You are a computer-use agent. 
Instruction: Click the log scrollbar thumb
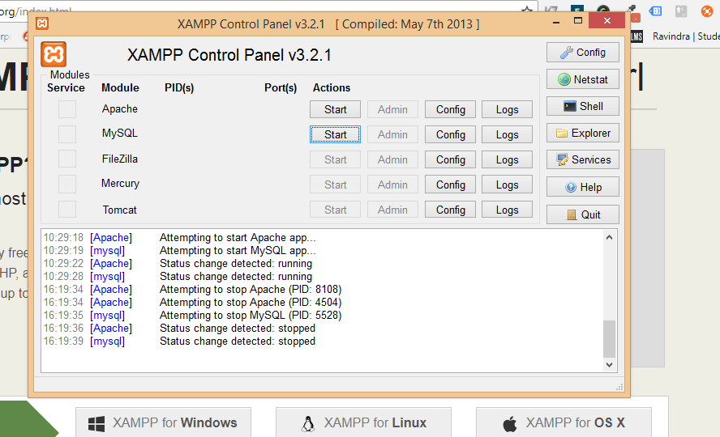coord(610,338)
